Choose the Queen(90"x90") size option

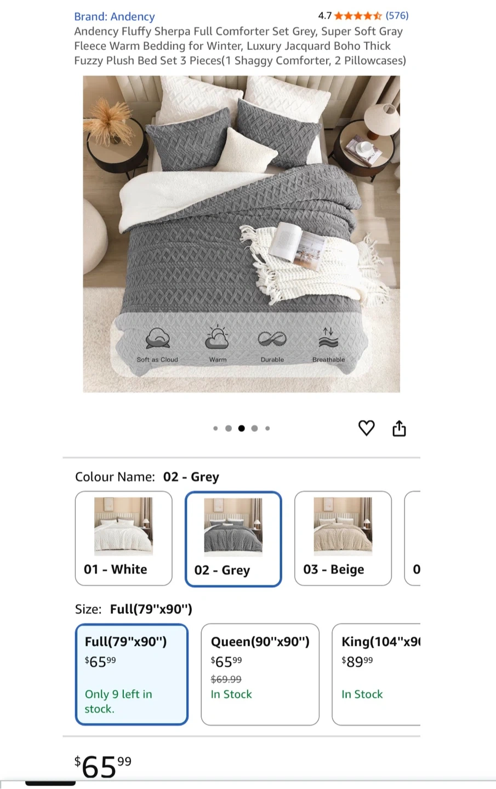coord(260,674)
